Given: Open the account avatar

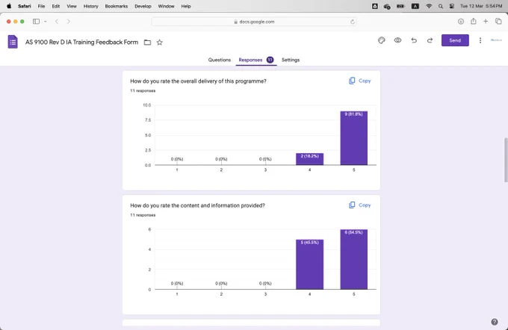Looking at the screenshot, I should (496, 40).
